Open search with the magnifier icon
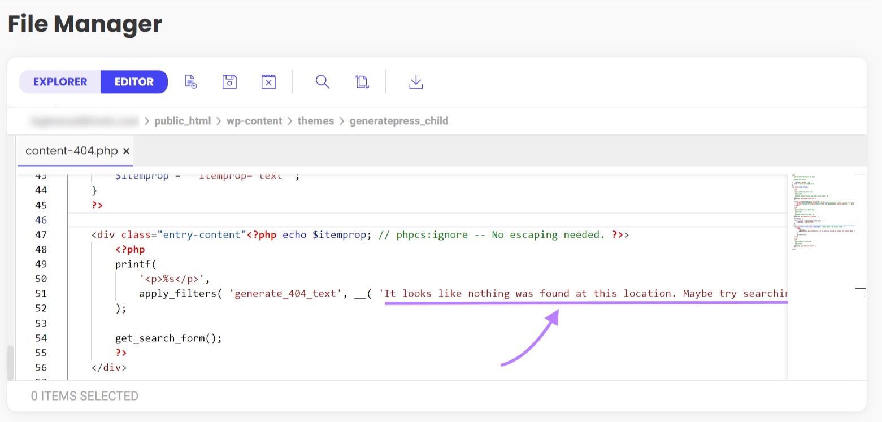 click(322, 81)
